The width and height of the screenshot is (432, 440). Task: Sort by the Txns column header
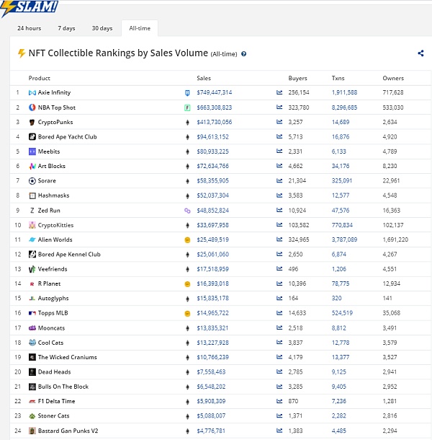338,79
